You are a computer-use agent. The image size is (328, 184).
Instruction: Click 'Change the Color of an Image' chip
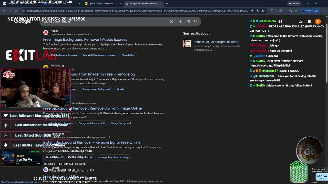tap(114, 157)
